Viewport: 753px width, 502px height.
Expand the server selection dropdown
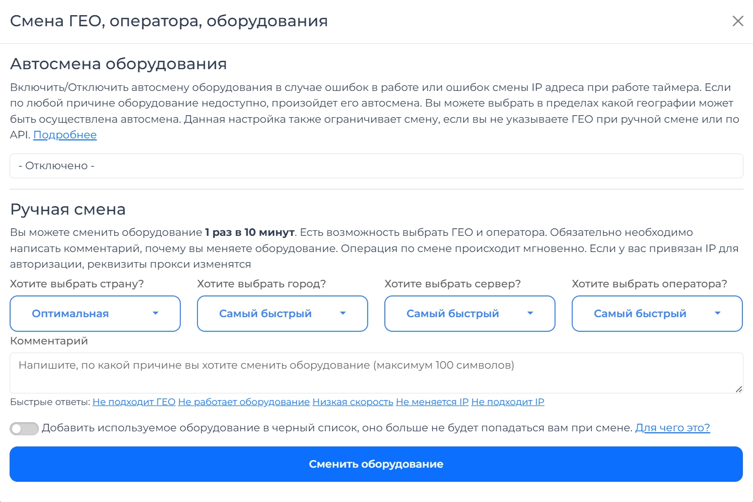(470, 314)
